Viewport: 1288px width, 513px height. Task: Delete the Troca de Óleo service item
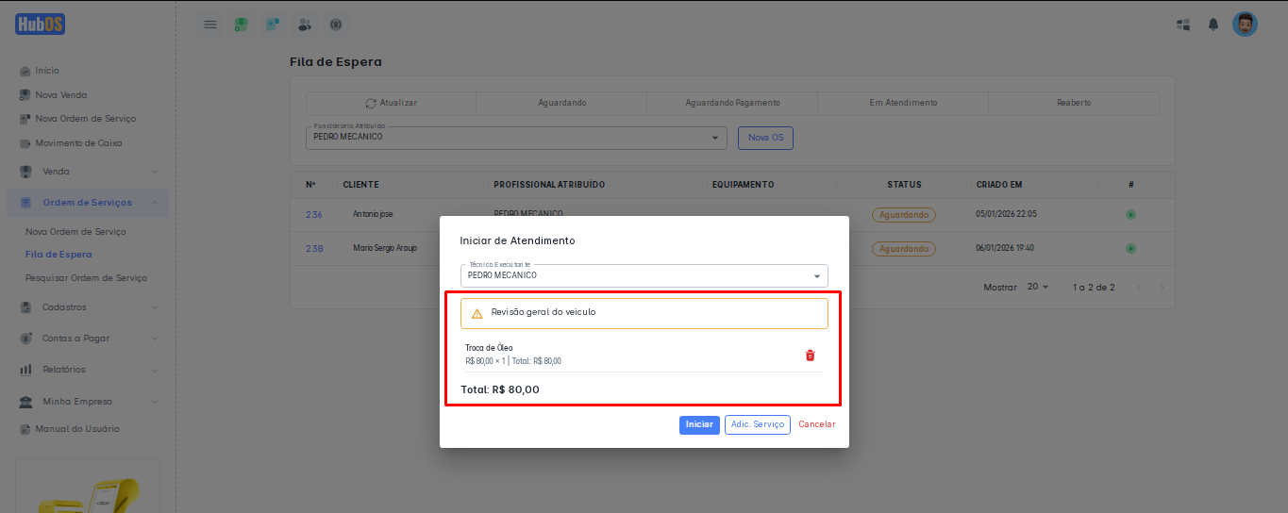(810, 356)
